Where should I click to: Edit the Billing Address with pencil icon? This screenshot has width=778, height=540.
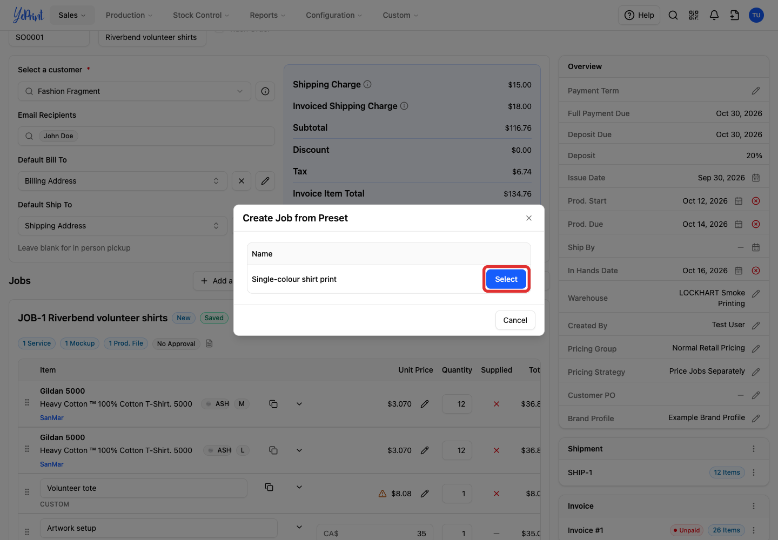tap(265, 181)
